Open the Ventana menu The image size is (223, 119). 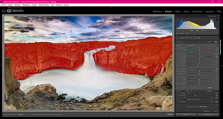59,5
